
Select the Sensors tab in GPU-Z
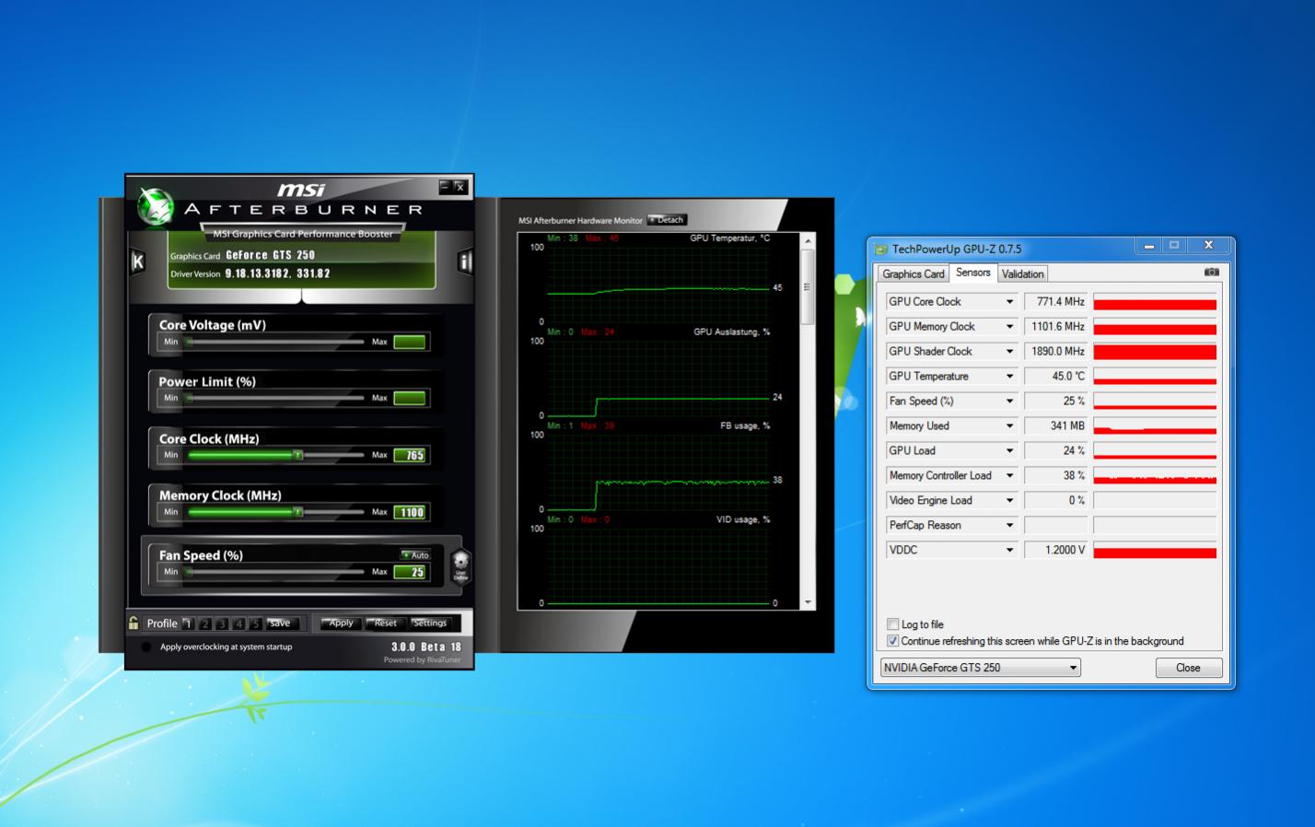point(972,273)
